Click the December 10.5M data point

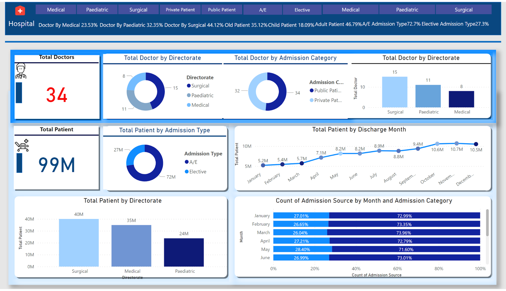coord(476,144)
